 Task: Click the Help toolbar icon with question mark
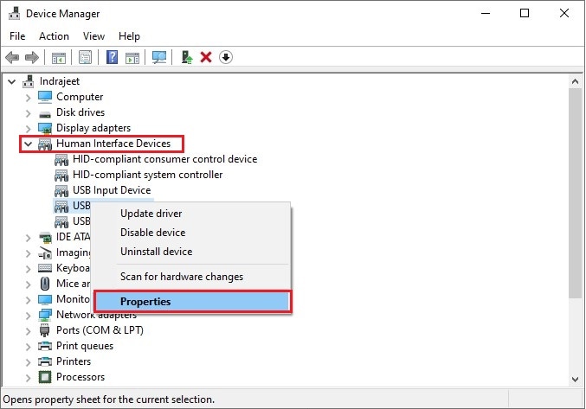[x=112, y=58]
